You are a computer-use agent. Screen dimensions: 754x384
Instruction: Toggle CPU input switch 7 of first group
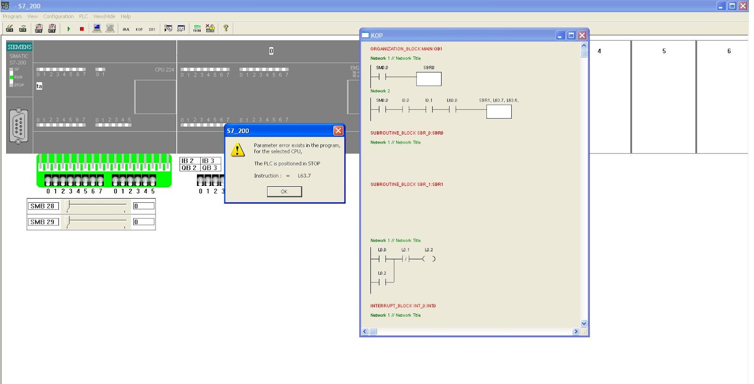[x=100, y=181]
